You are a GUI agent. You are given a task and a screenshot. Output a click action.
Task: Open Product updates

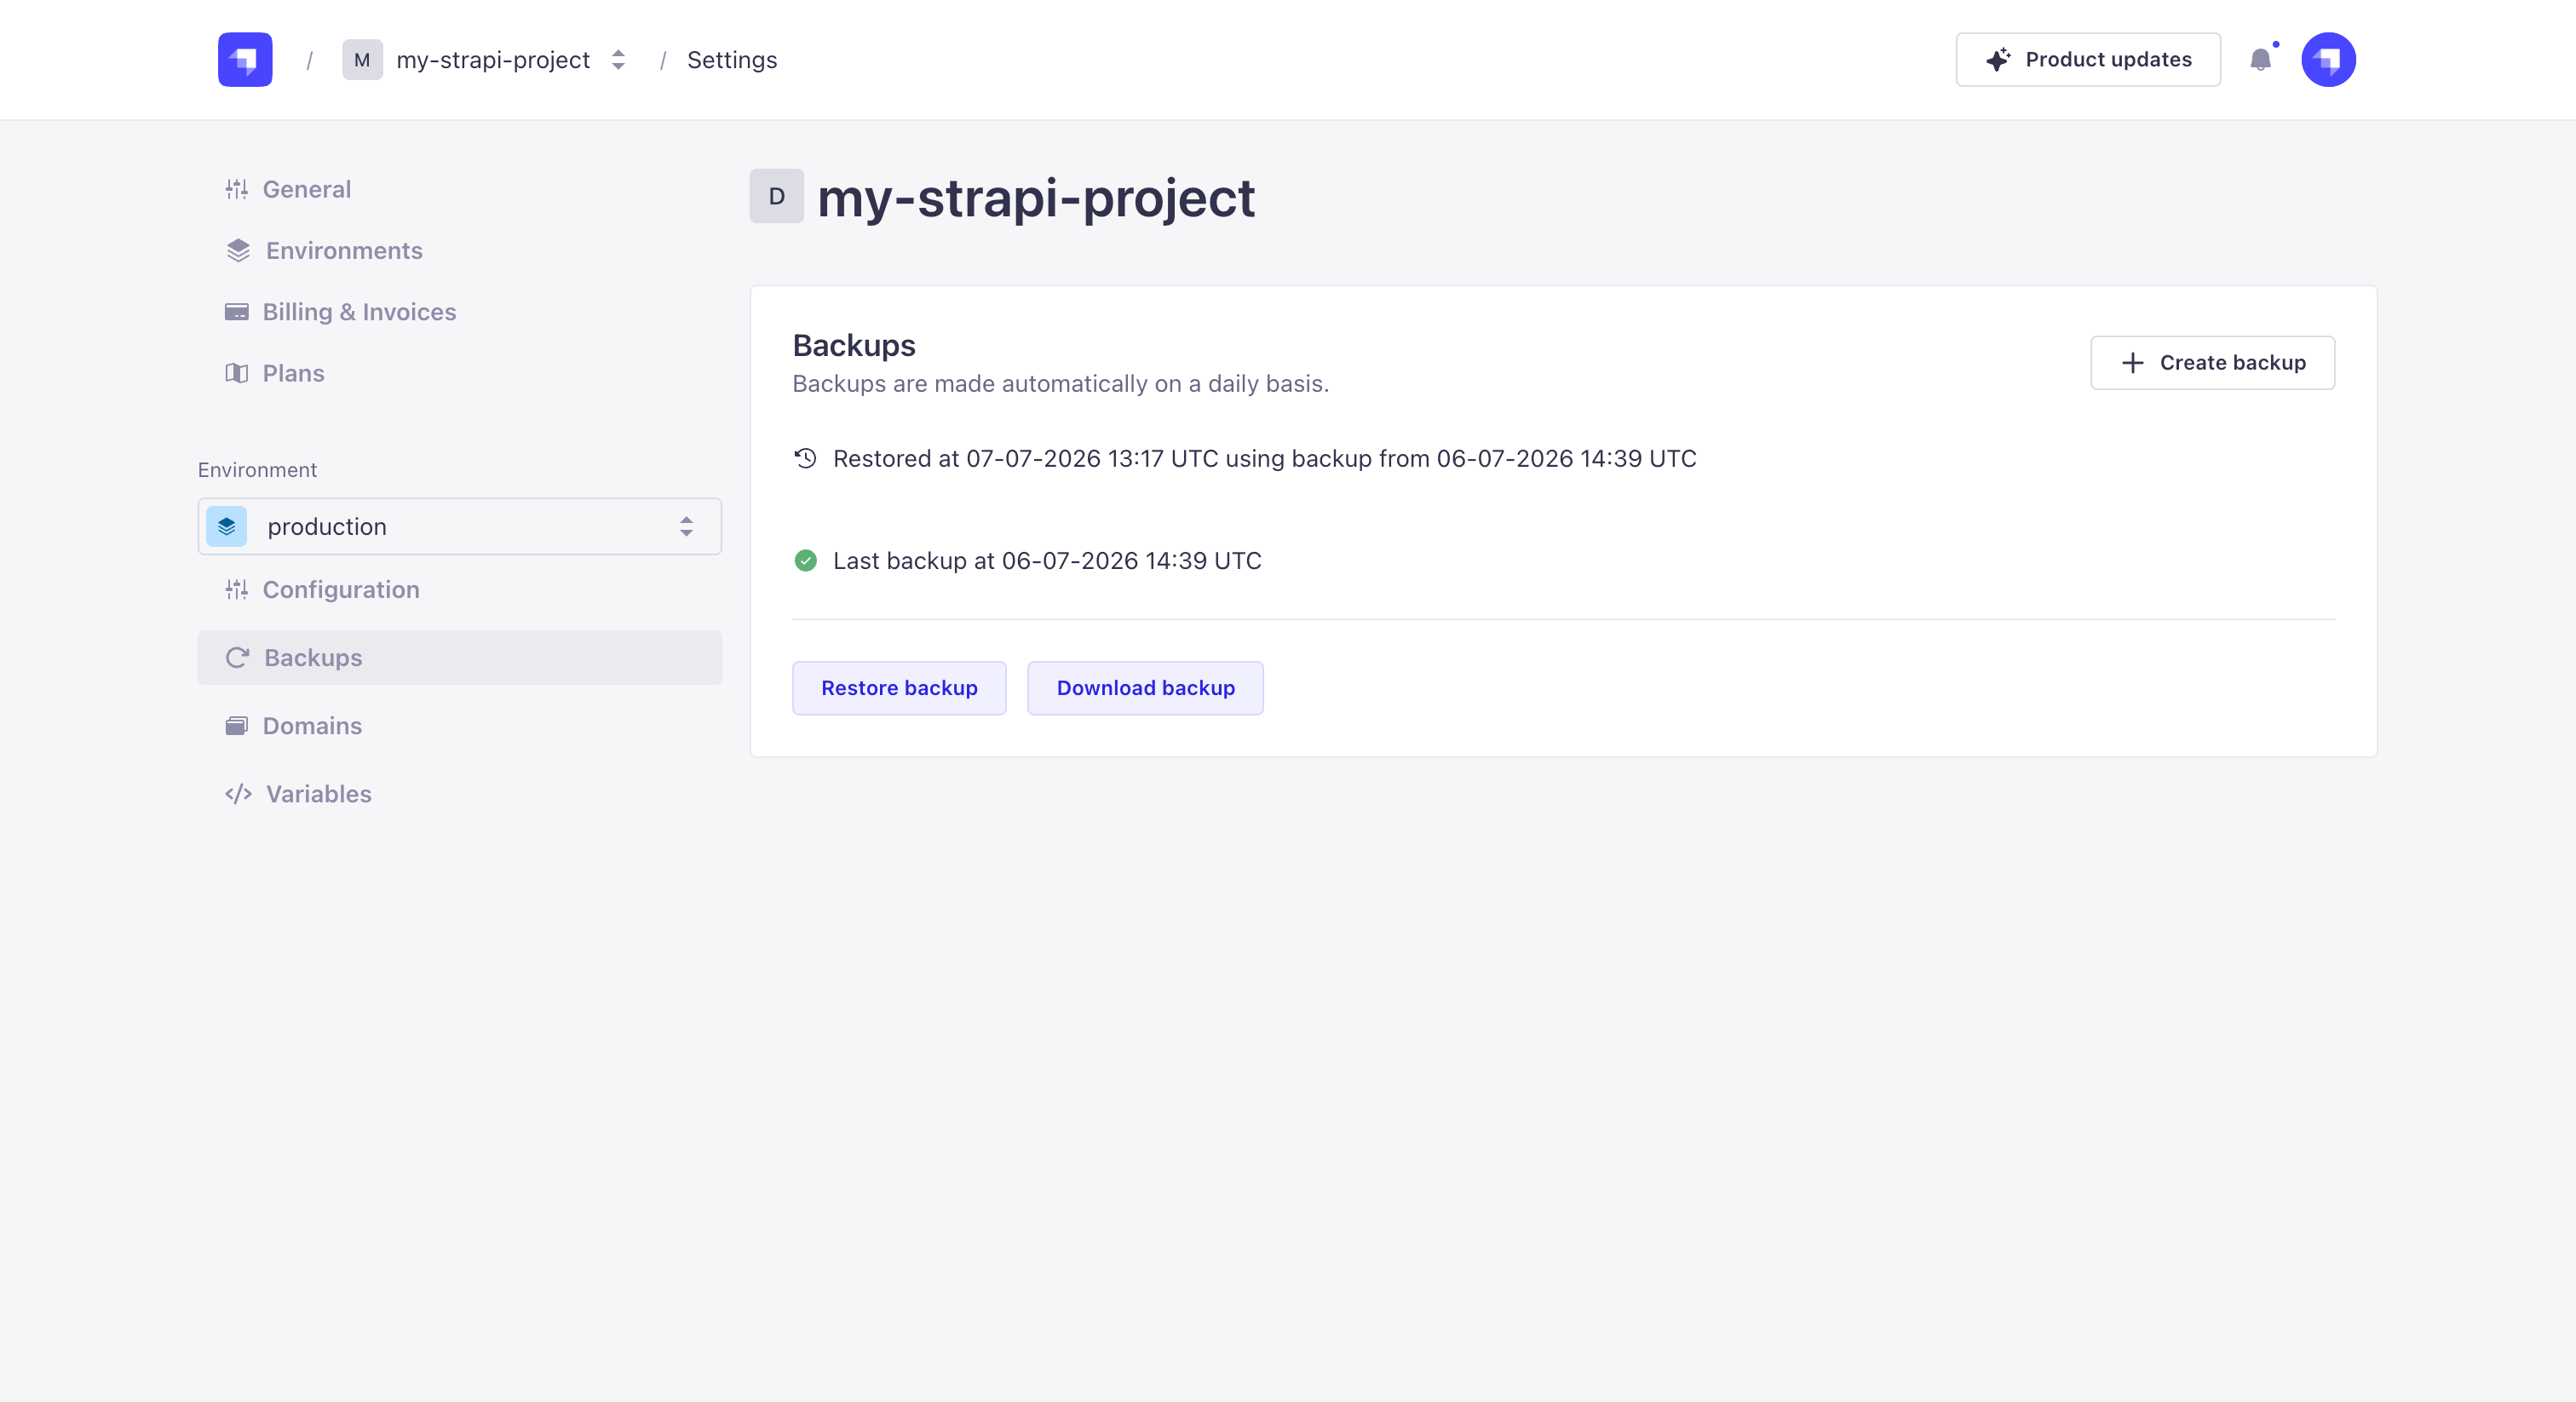(2088, 60)
